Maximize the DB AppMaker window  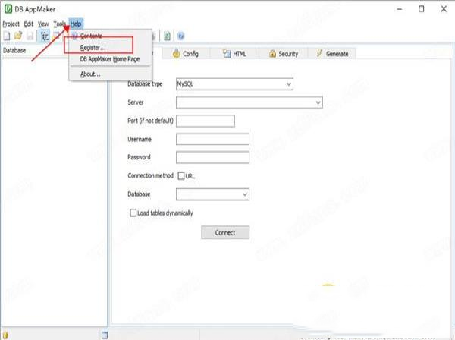coord(422,9)
